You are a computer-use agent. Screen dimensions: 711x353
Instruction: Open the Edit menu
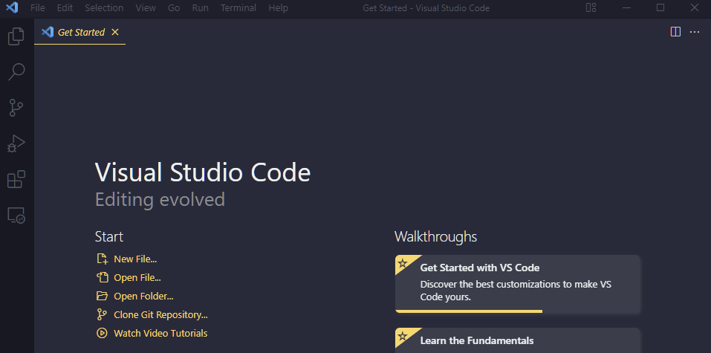pyautogui.click(x=65, y=7)
